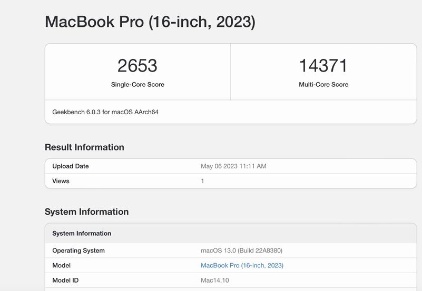The width and height of the screenshot is (422, 291).
Task: Select the single-core score 2653
Action: point(138,66)
